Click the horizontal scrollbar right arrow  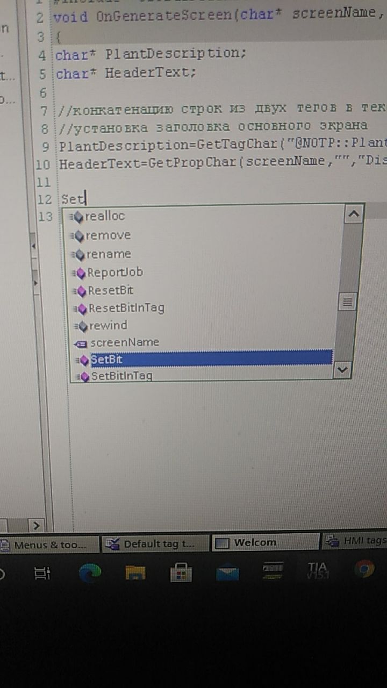click(x=37, y=526)
